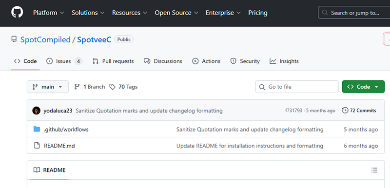This screenshot has width=390, height=188.
Task: Click the .github/workflows folder icon
Action: pyautogui.click(x=37, y=129)
